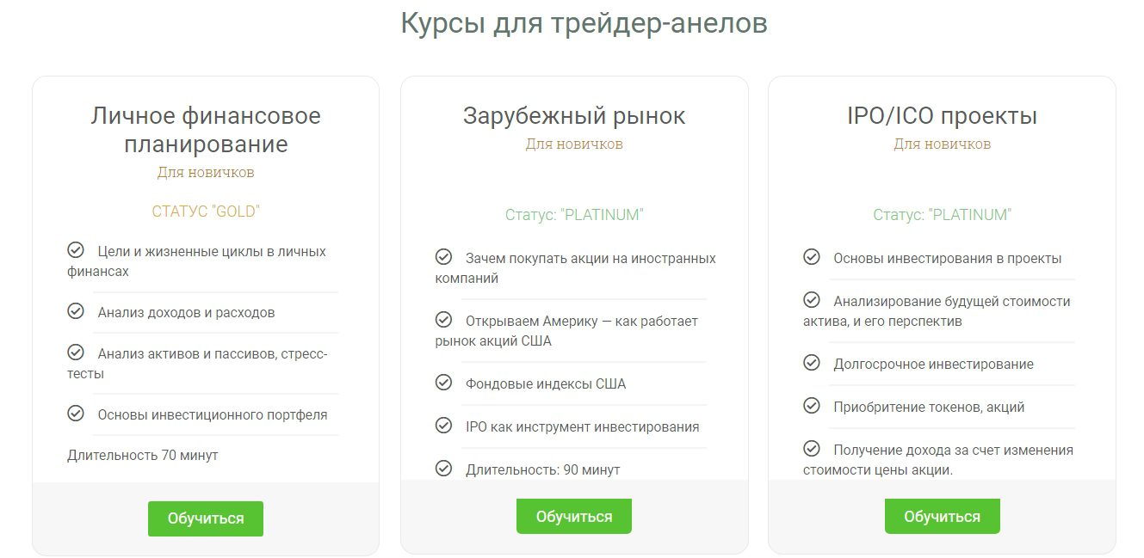Screen dimensions: 1144x558
Task: Open the "IPO/ICO проекты" course heading
Action: click(942, 116)
